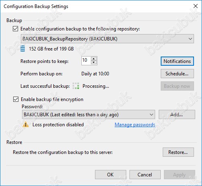Image resolution: width=202 pixels, height=186 pixels.
Task: Open the Notifications settings
Action: [x=177, y=61]
